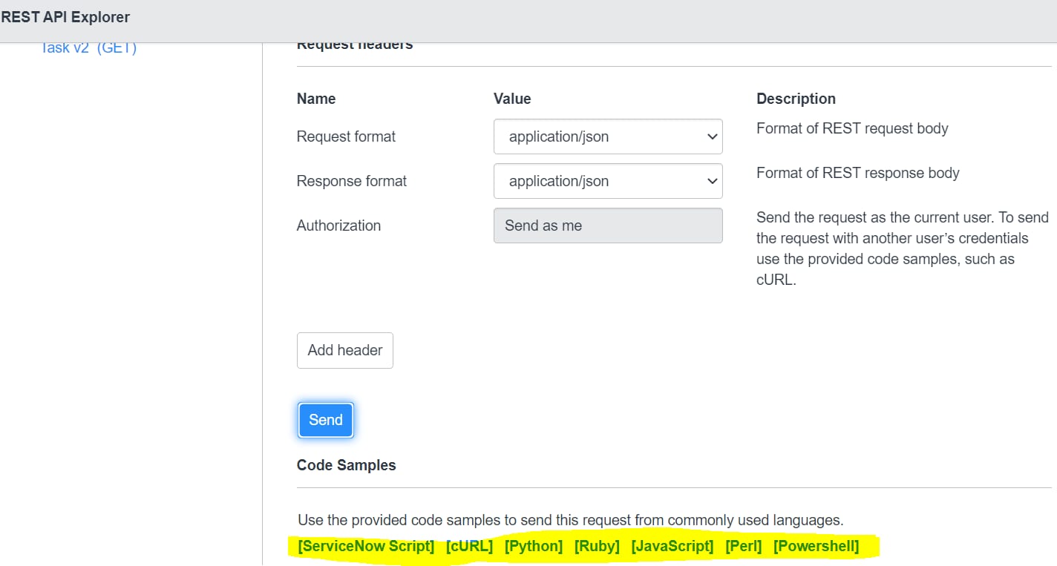1057x566 pixels.
Task: Open the Response format dropdown
Action: [x=607, y=181]
